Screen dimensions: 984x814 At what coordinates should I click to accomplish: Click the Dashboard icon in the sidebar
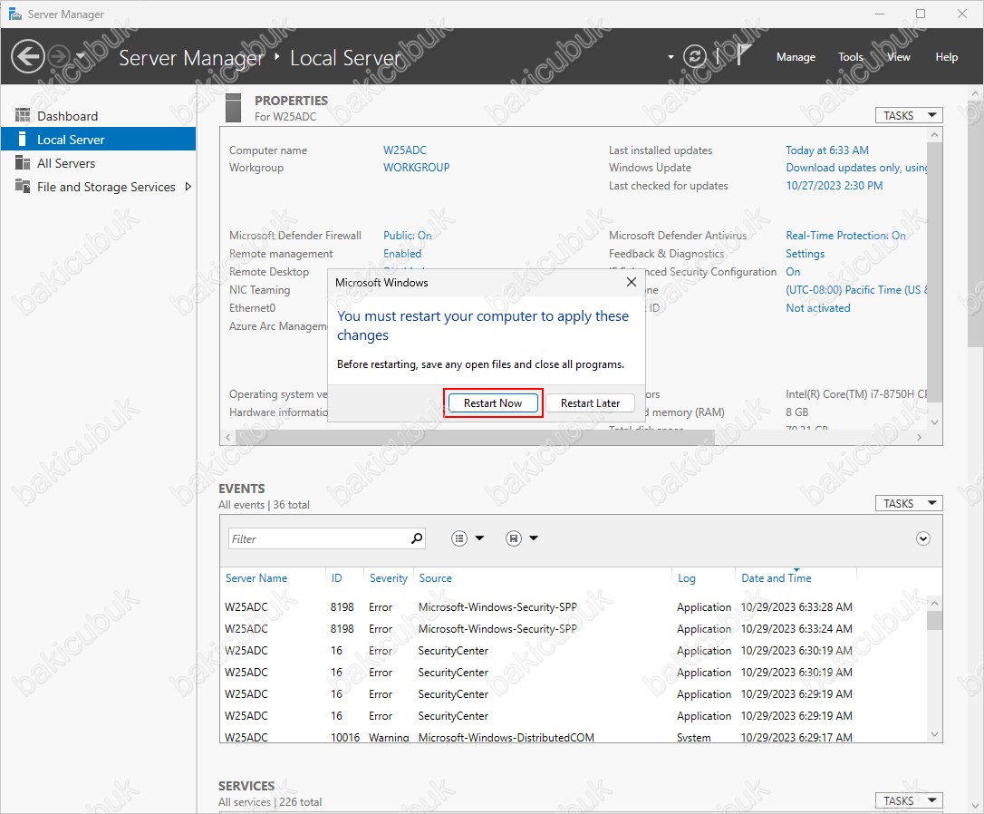23,115
